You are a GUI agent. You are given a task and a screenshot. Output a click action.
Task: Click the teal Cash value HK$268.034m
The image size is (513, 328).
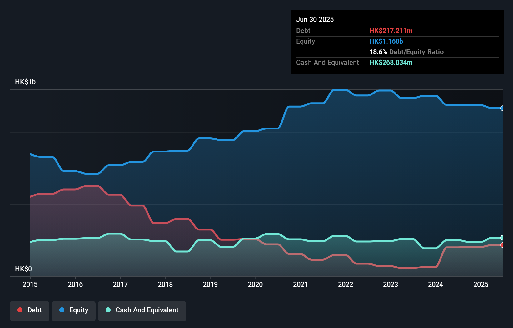(391, 62)
